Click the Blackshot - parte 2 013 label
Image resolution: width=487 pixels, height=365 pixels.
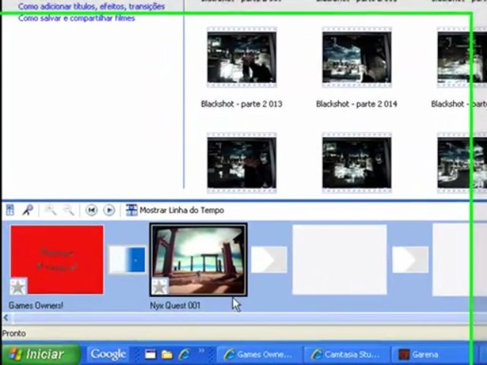point(241,104)
